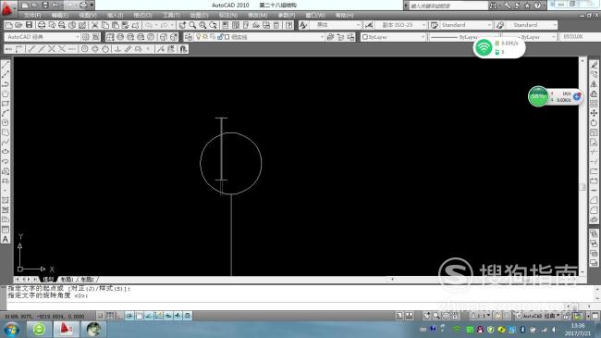Click the Plot printer icon in standard toolbar
The height and width of the screenshot is (338, 601).
point(42,25)
